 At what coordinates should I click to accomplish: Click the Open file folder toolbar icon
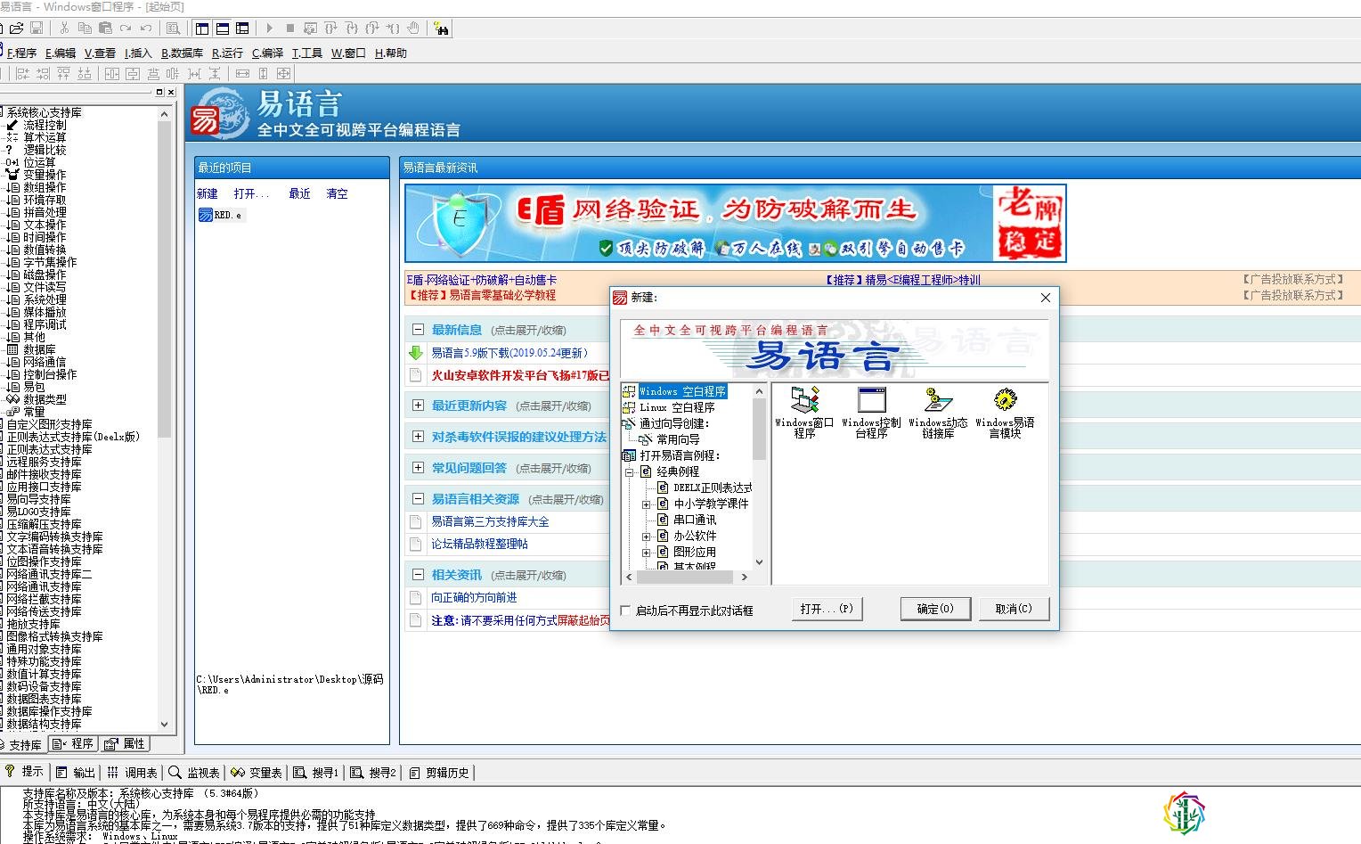point(17,29)
